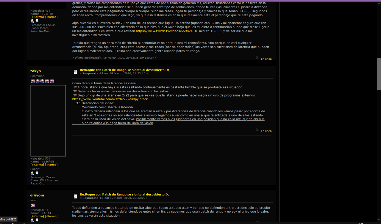Click '3.1 Descripción del vídeo:' line
This screenshot has height=224, width=381.
[95, 103]
